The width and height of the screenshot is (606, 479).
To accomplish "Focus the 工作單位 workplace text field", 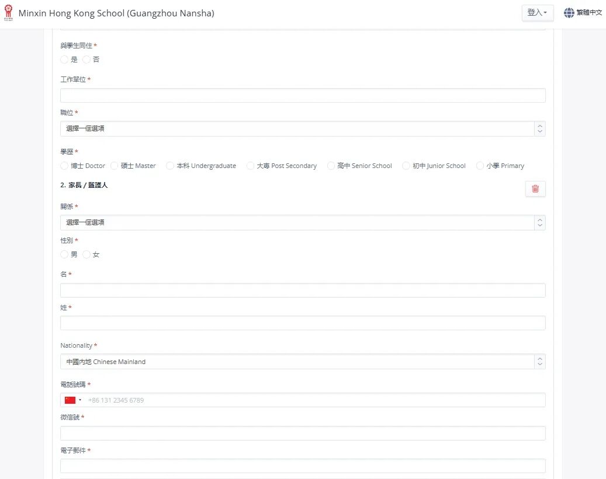I will tap(303, 96).
